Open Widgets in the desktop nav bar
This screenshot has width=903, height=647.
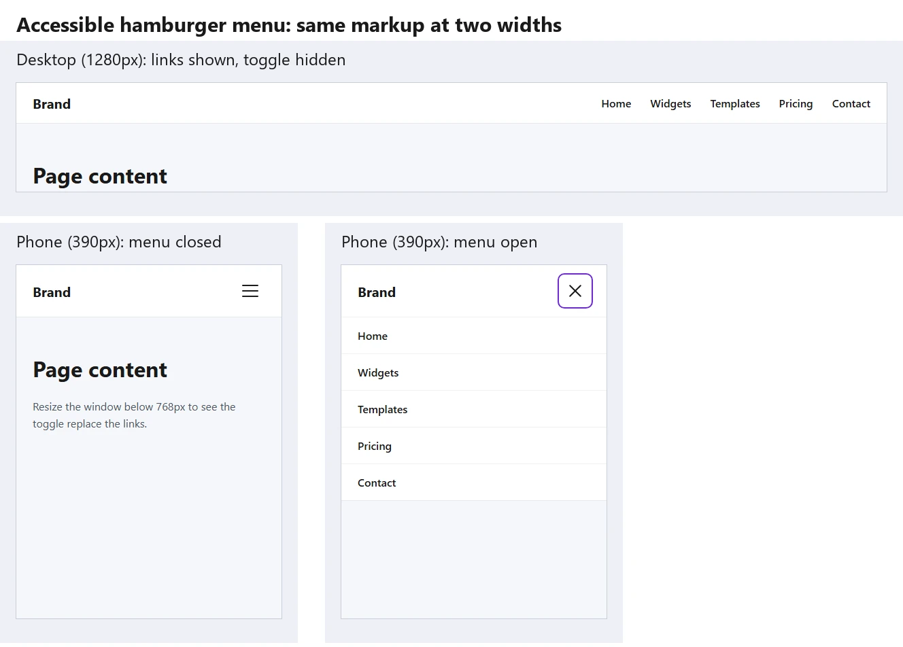coord(670,103)
